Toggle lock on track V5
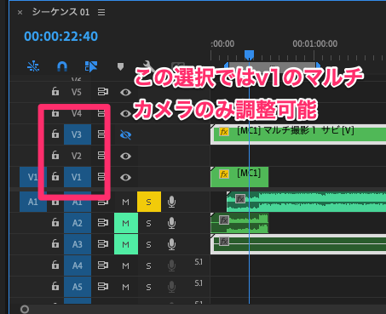This screenshot has height=314, width=386. pos(55,92)
